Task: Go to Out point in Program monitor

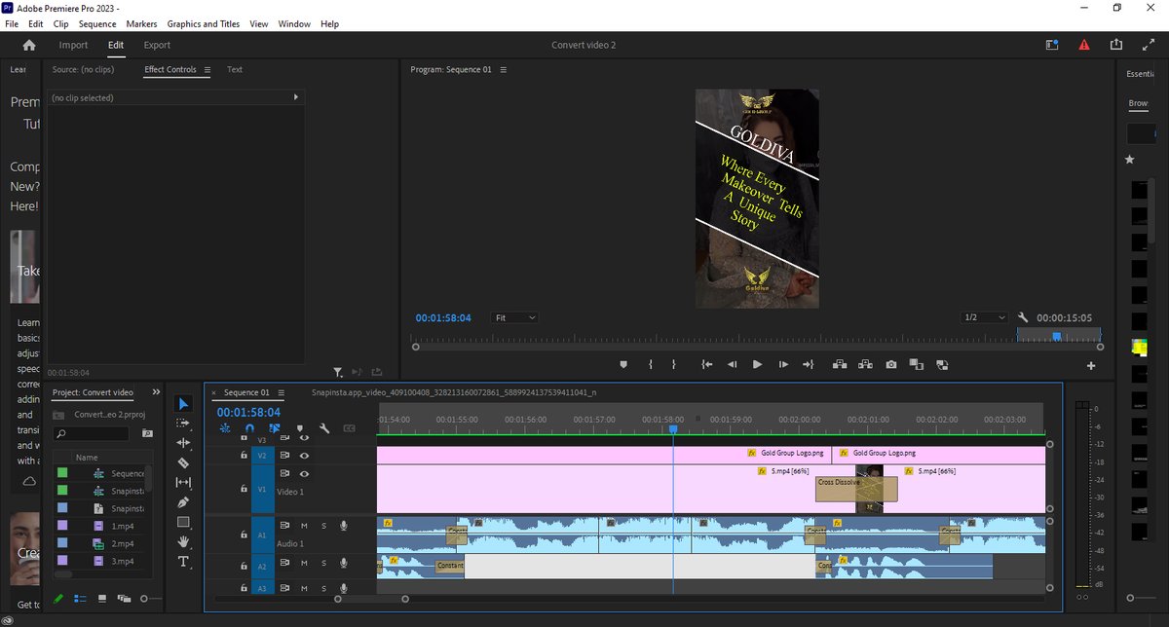Action: click(808, 365)
